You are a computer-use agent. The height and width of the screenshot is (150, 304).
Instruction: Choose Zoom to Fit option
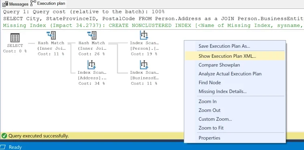coord(235,128)
